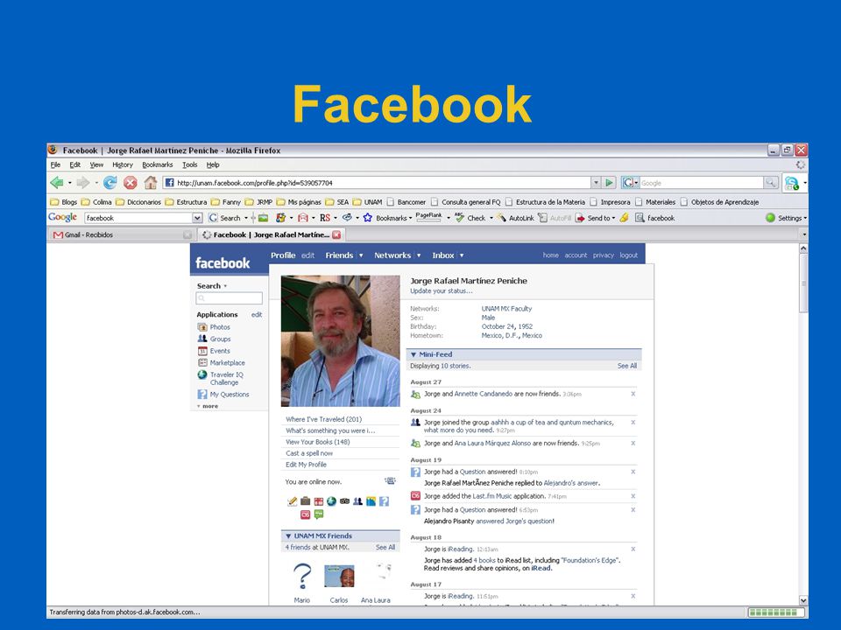Click the Bookmarks star on Google toolbar
Image resolution: width=841 pixels, height=630 pixels.
click(367, 218)
